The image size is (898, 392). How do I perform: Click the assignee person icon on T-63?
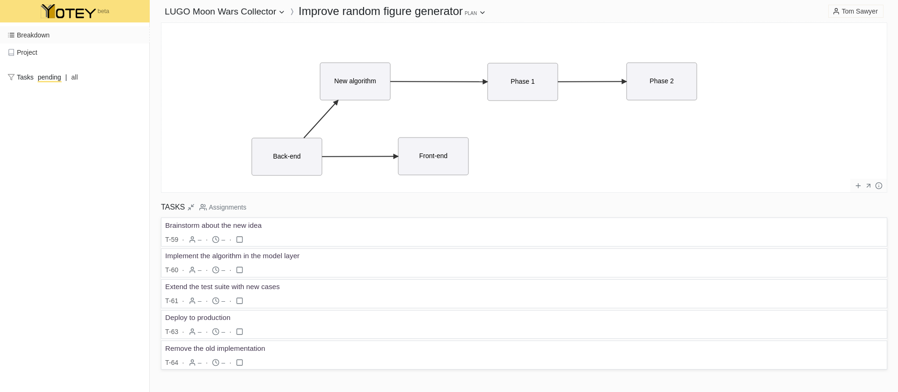click(192, 332)
